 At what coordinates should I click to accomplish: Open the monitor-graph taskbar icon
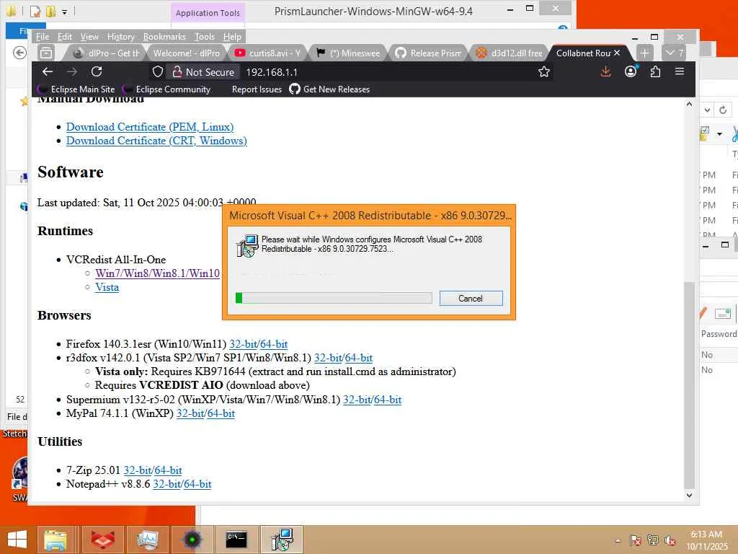pyautogui.click(x=147, y=540)
